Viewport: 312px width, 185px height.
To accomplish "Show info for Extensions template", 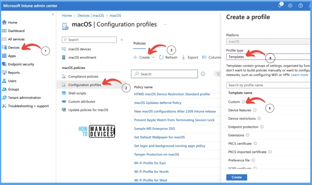I will click(x=247, y=135).
